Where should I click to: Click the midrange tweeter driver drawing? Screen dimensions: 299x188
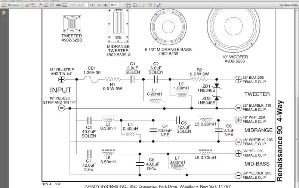click(118, 26)
